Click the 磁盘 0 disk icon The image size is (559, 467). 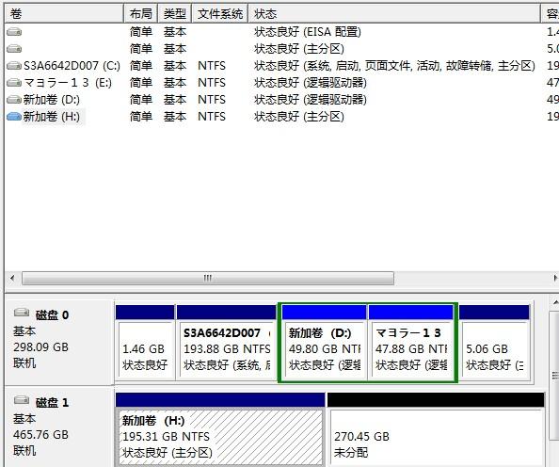[22, 313]
